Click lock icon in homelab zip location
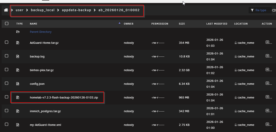Image resolution: width=276 pixels, height=132 pixels. (235, 97)
